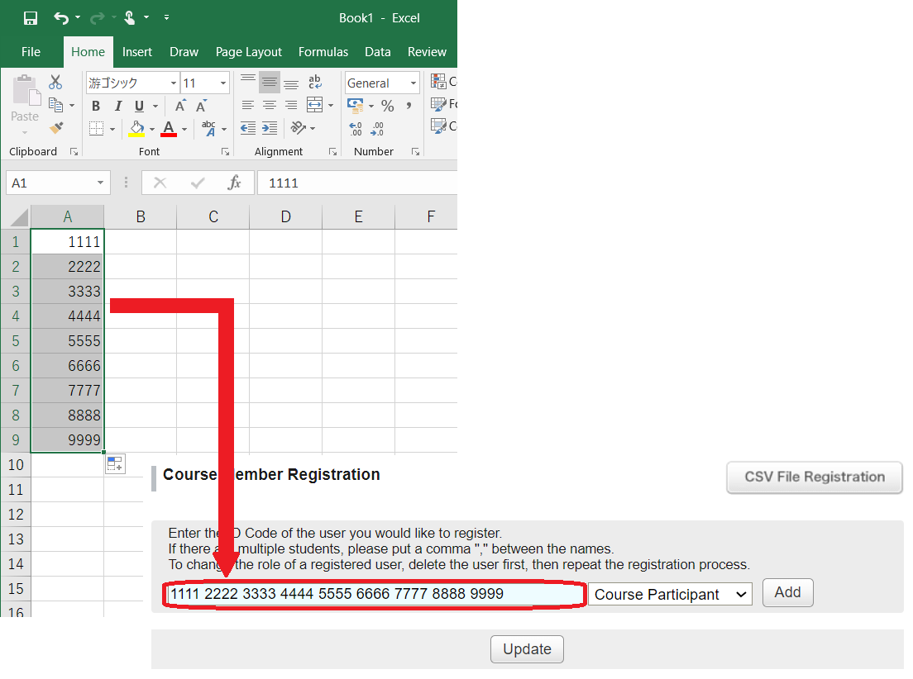Toggle Underline formatting
This screenshot has width=913, height=679.
(139, 106)
